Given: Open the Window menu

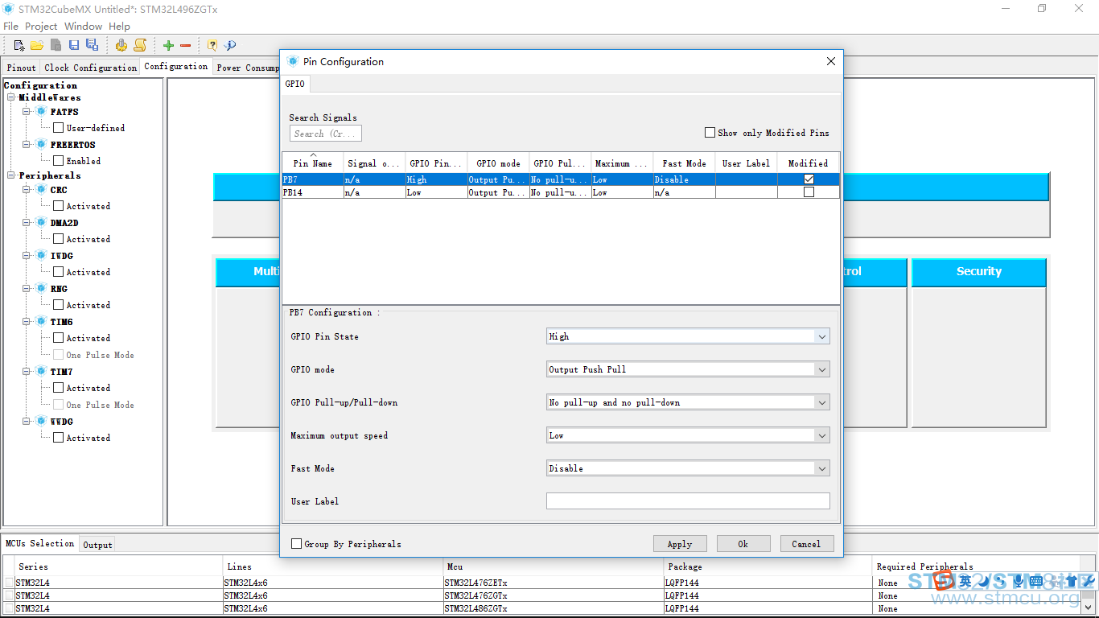Looking at the screenshot, I should 83,27.
